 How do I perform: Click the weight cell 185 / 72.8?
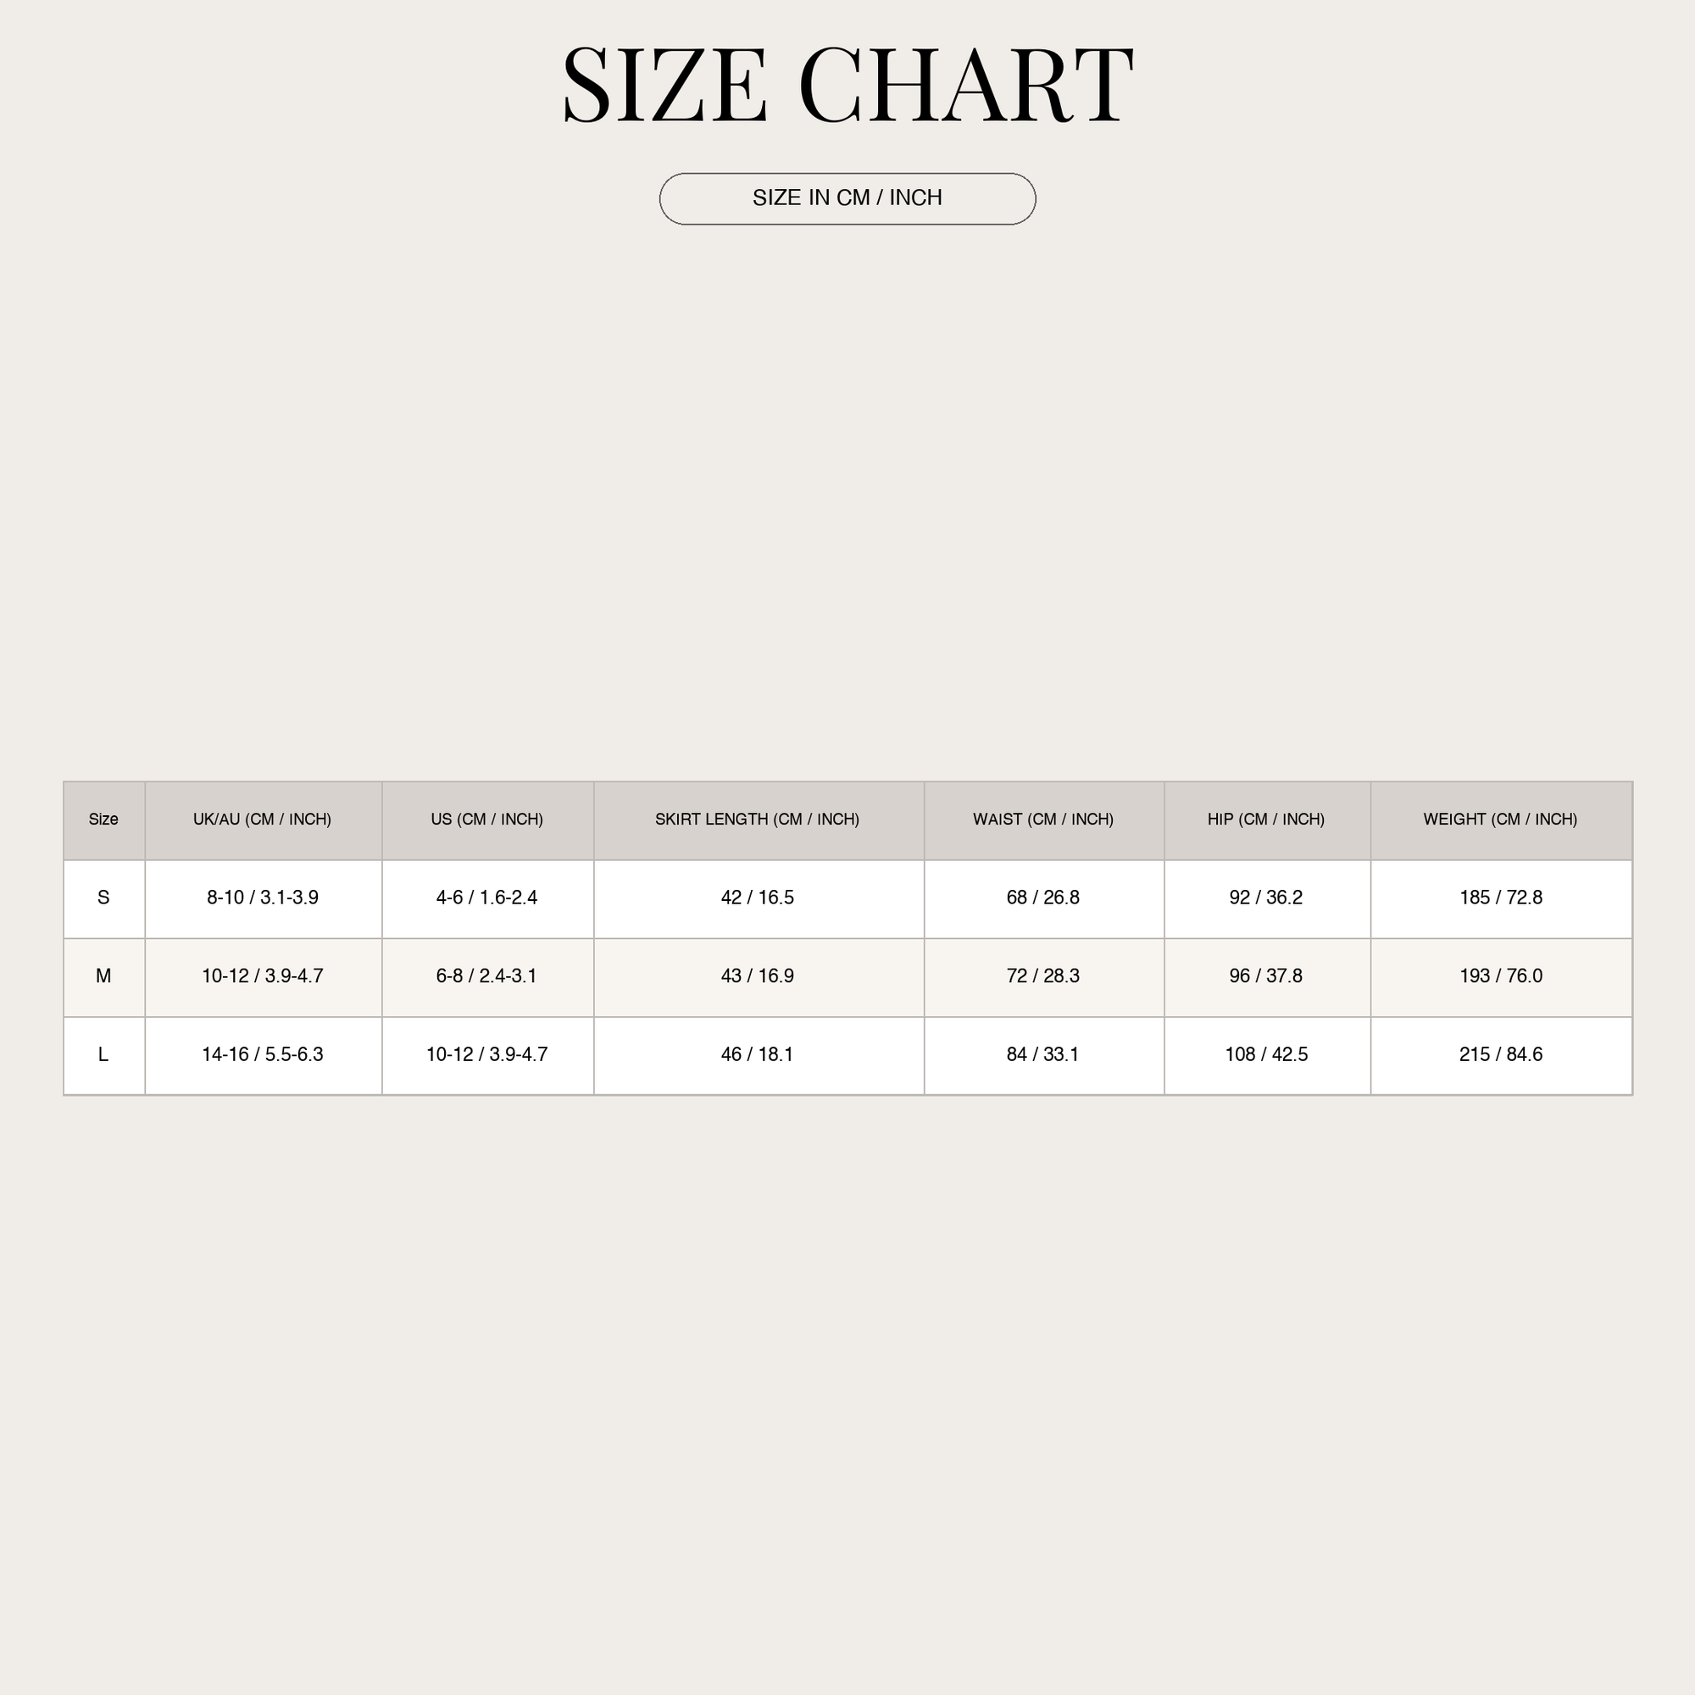[1501, 898]
